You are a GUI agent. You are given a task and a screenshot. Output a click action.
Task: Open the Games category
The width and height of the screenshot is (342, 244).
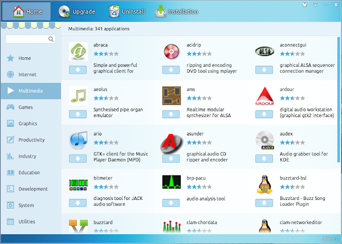(31, 107)
